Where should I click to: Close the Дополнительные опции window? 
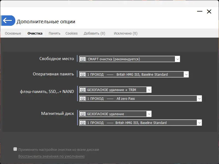pos(209,12)
